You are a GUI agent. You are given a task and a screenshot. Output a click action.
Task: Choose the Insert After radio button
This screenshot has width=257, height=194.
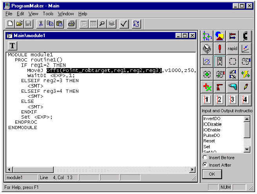click(x=205, y=165)
